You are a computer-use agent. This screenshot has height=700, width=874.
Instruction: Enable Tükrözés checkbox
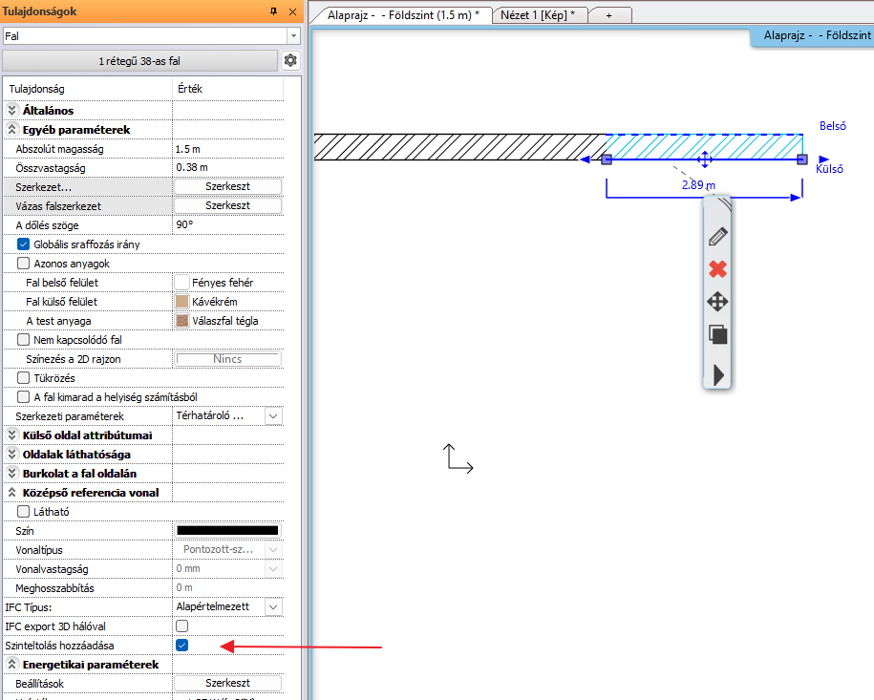click(24, 378)
